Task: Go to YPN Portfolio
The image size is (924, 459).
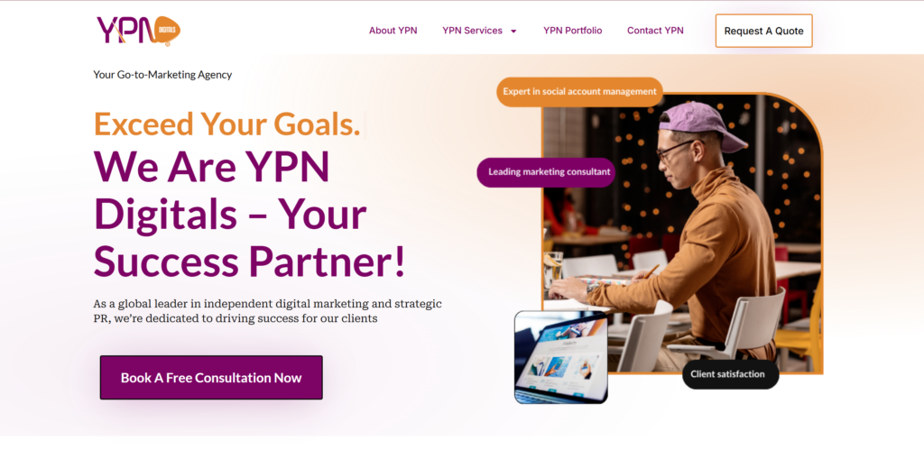Action: pos(573,31)
